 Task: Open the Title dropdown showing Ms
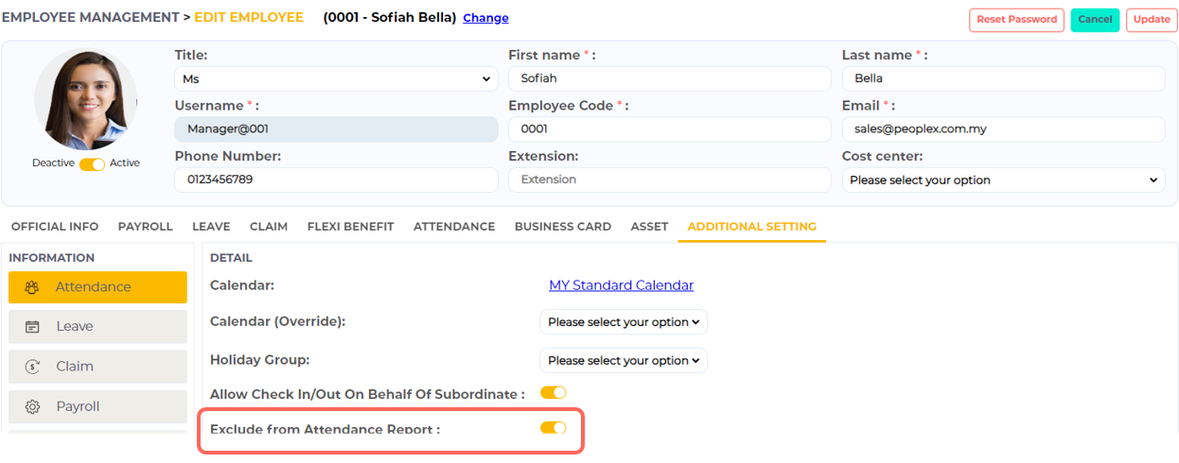336,79
